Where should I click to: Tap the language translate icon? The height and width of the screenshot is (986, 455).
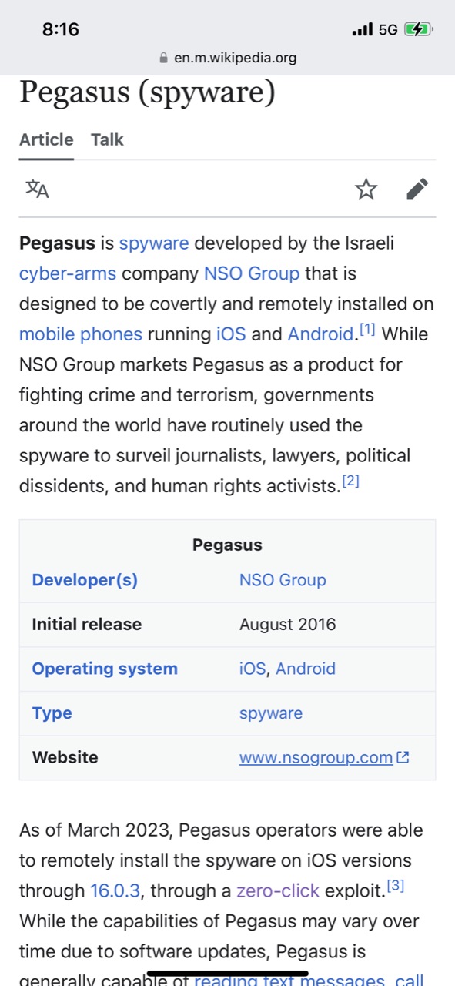(37, 189)
